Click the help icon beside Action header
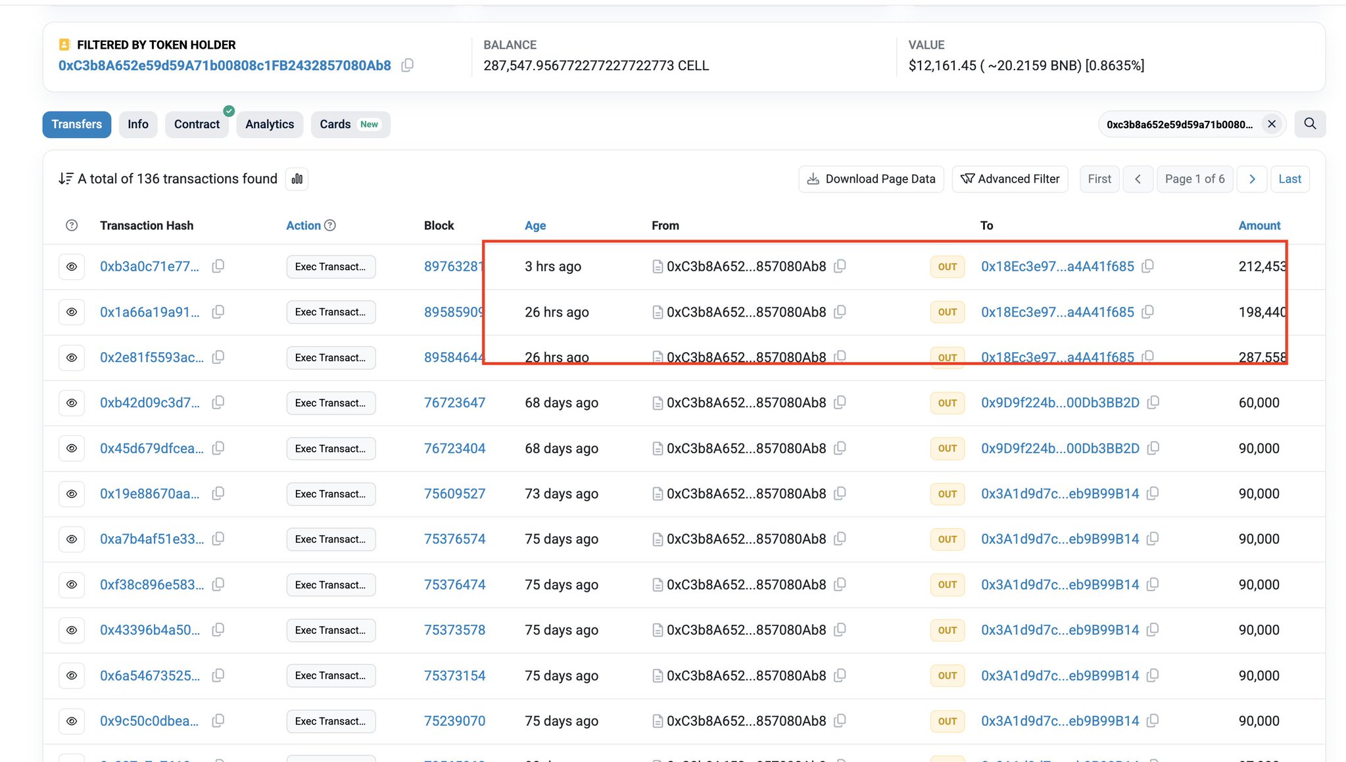This screenshot has width=1346, height=762. point(330,225)
